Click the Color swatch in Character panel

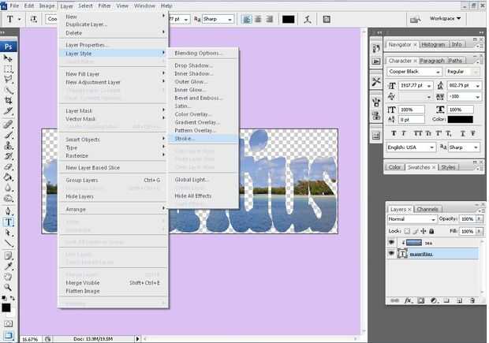point(461,119)
